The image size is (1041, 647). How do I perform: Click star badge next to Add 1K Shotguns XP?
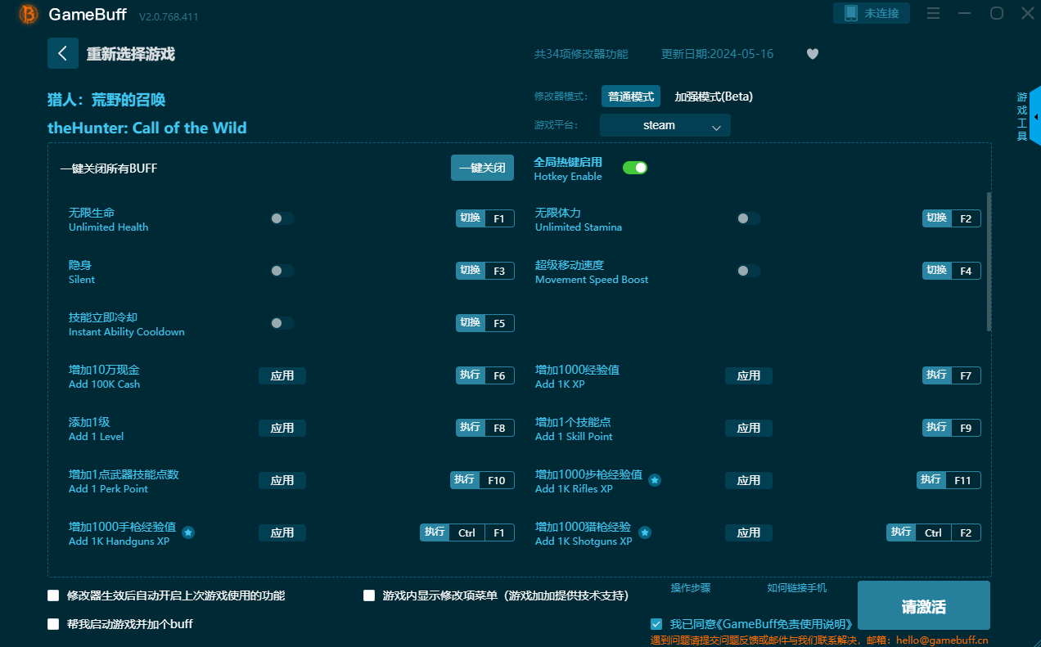[645, 532]
